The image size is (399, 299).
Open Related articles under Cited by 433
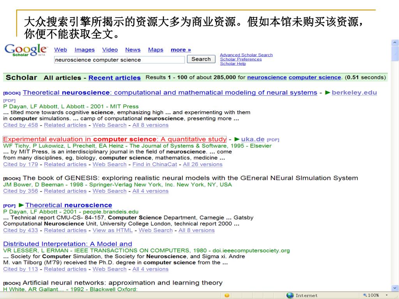65,230
